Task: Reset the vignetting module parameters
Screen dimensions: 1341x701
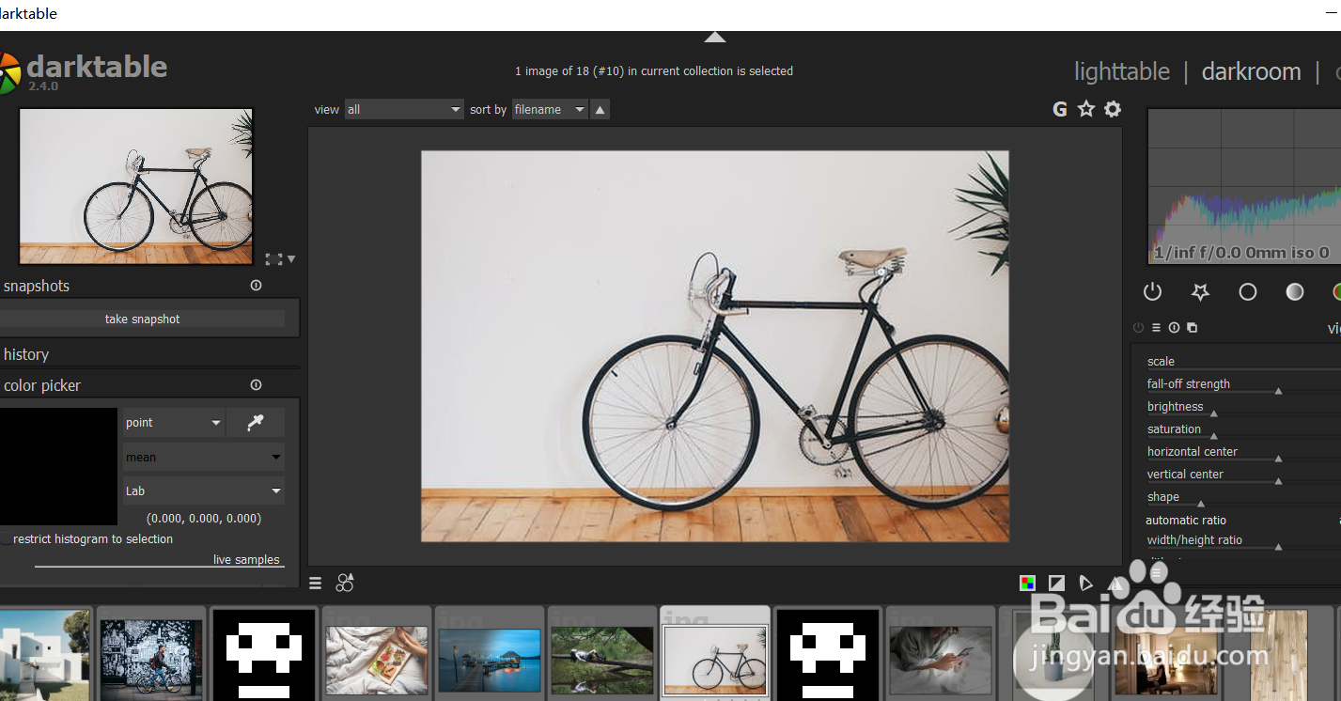Action: pyautogui.click(x=1174, y=328)
